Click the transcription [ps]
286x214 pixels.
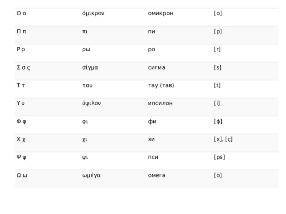[219, 157]
